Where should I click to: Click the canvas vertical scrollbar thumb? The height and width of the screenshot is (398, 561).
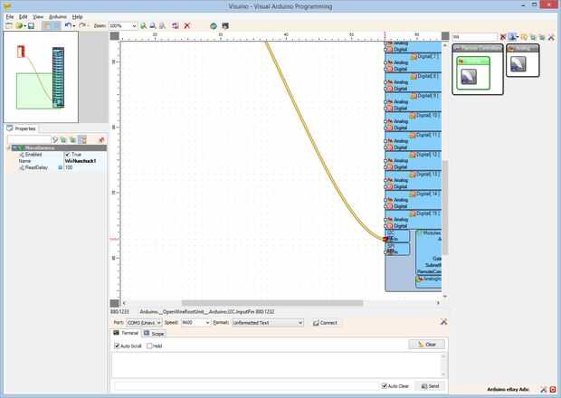445,208
